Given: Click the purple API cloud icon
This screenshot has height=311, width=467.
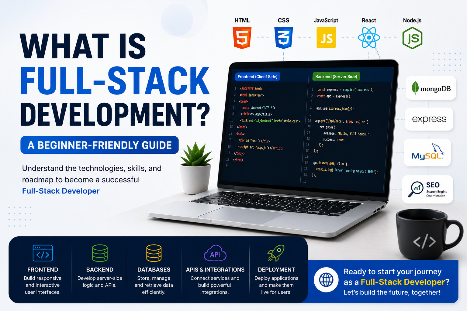Looking at the screenshot, I should coord(215,253).
